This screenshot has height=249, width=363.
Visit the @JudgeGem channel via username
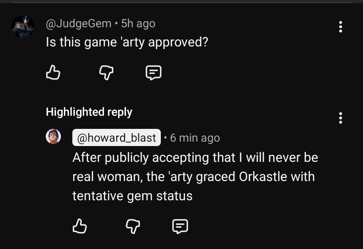coord(78,24)
